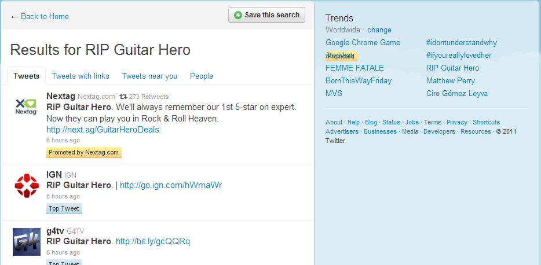The height and width of the screenshot is (265, 541).
Task: Click the Results for RIP Guitar Hero heading
Action: pyautogui.click(x=100, y=50)
